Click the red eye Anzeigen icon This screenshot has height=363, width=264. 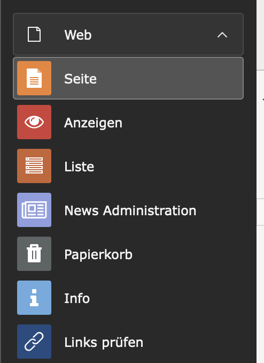click(x=34, y=122)
